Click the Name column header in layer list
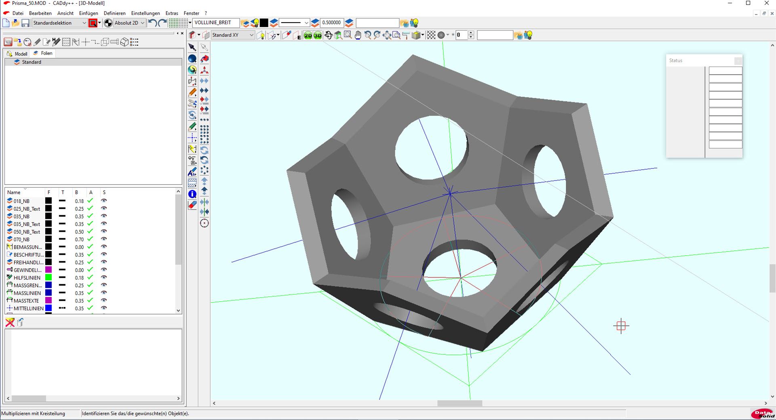Image resolution: width=776 pixels, height=420 pixels. [x=14, y=192]
